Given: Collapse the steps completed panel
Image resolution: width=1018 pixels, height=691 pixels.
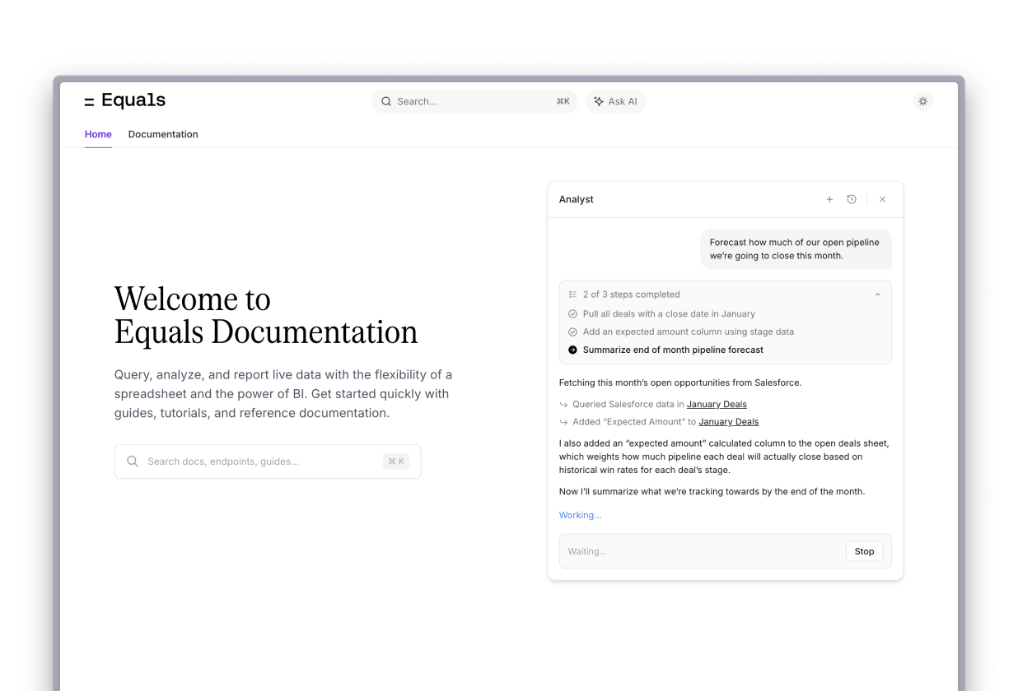Looking at the screenshot, I should point(878,294).
